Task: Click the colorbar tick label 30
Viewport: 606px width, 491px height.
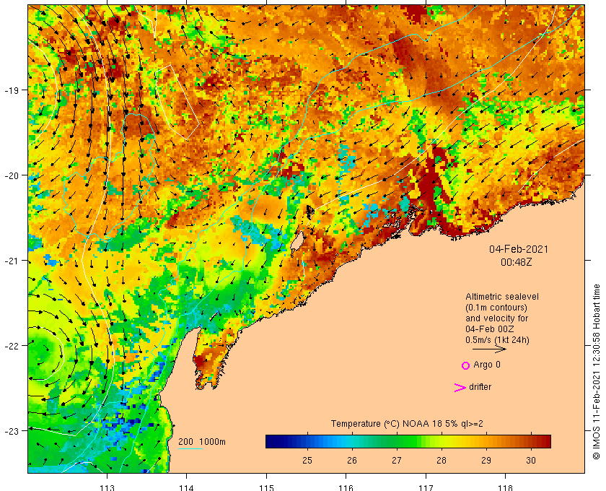Action: [x=531, y=461]
